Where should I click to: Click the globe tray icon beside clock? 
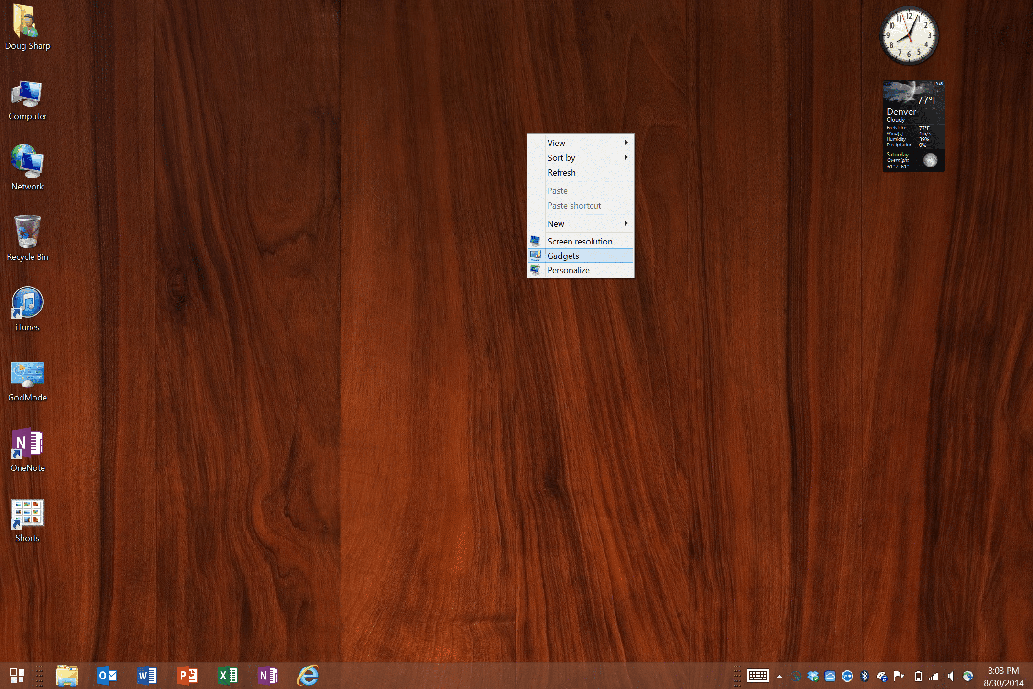point(968,676)
